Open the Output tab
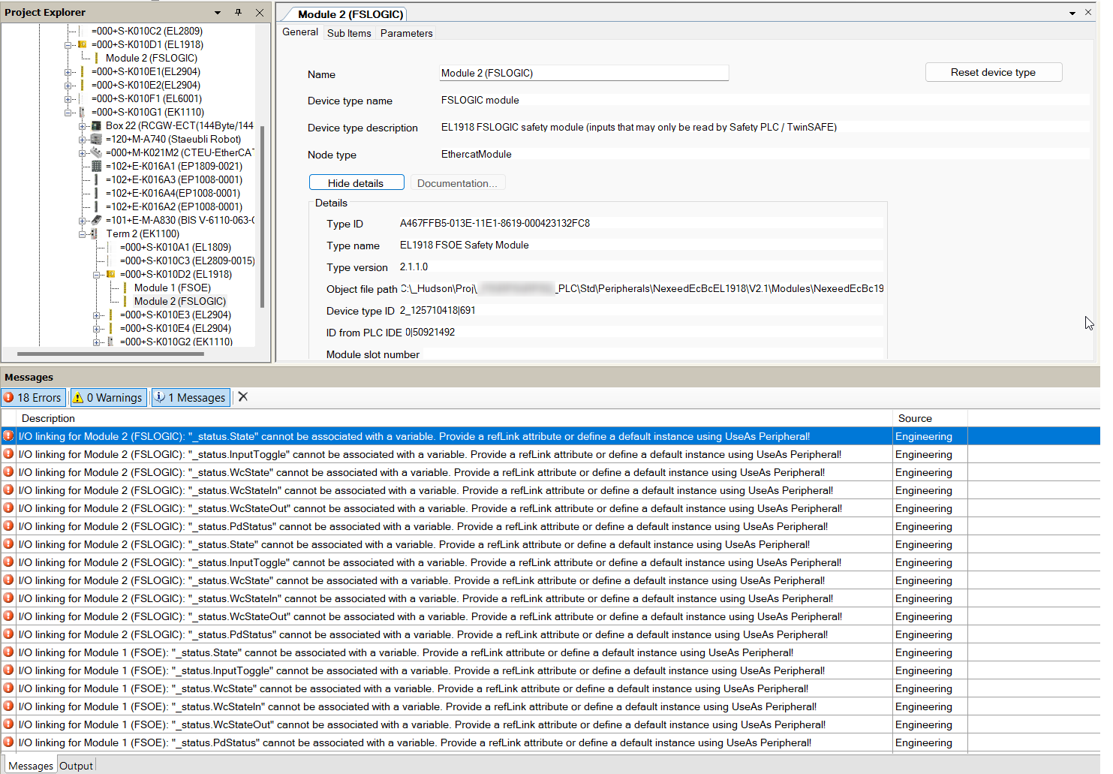The height and width of the screenshot is (774, 1113). click(76, 766)
